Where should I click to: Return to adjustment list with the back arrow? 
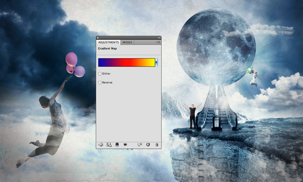tap(100, 145)
